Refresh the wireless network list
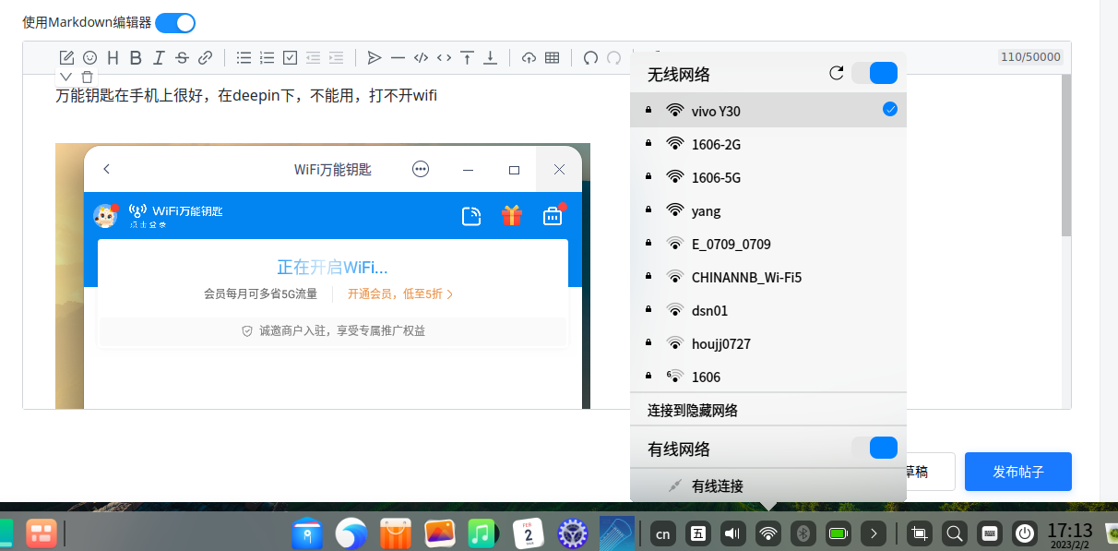The width and height of the screenshot is (1118, 551). 837,73
